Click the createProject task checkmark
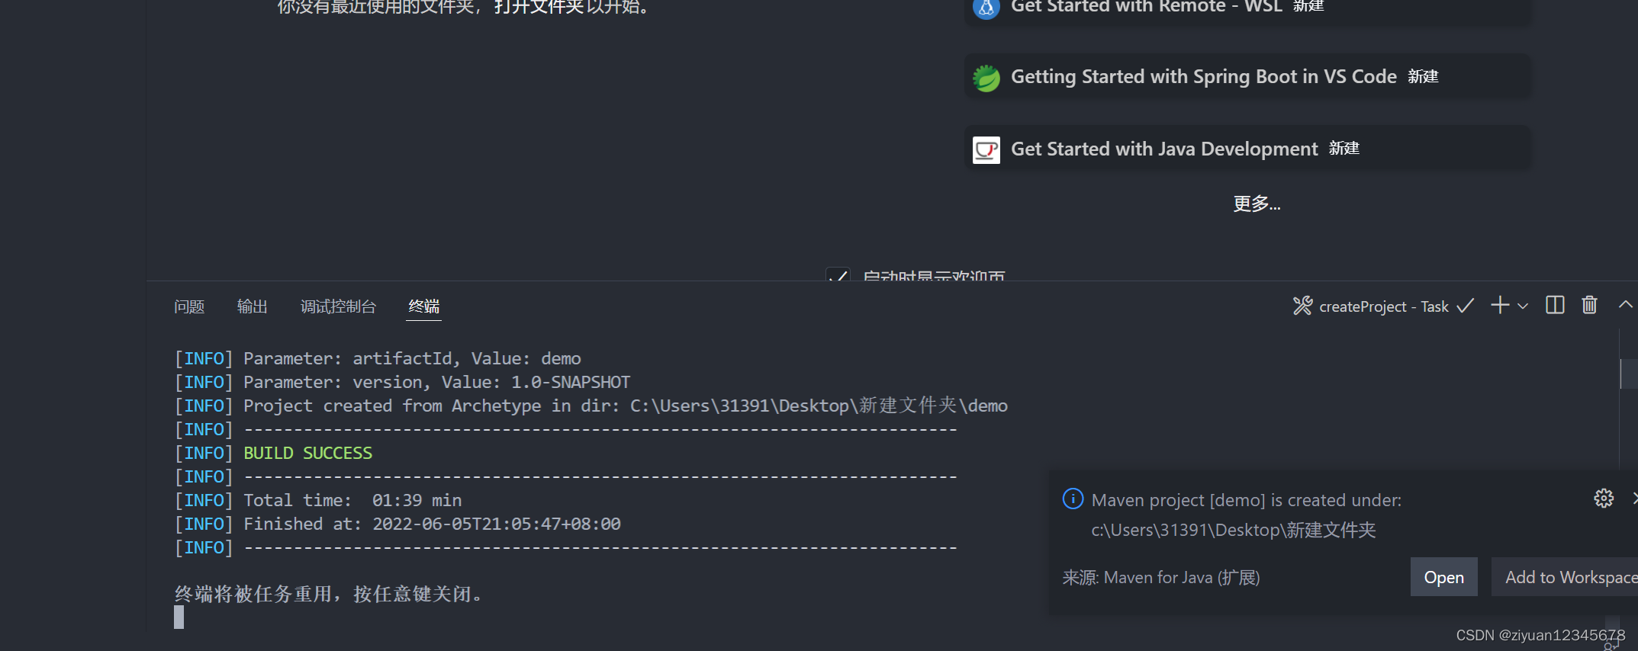The image size is (1638, 651). (x=1465, y=306)
